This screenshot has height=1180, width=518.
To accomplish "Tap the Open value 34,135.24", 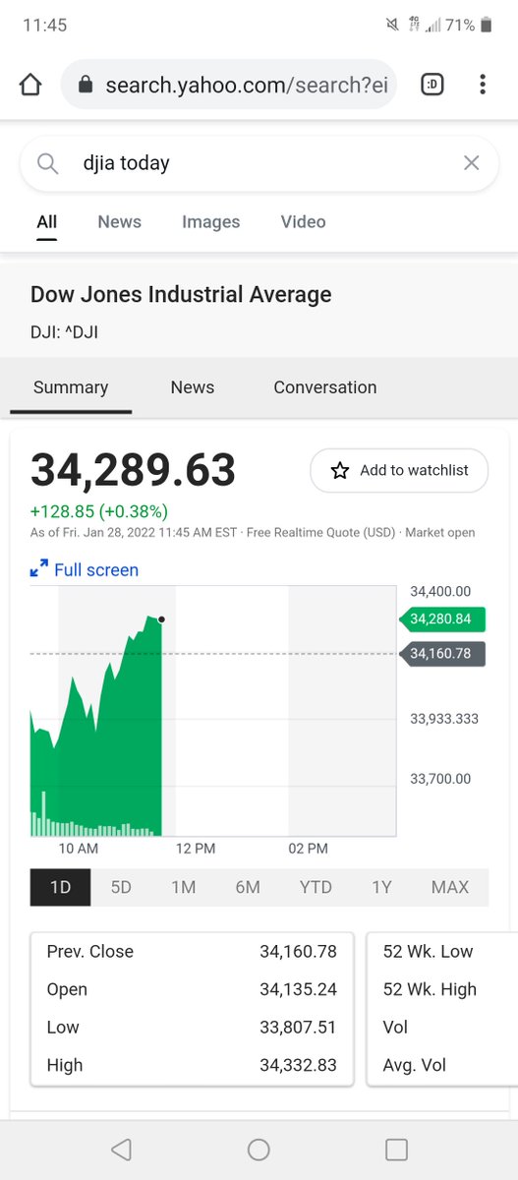I will click(298, 989).
